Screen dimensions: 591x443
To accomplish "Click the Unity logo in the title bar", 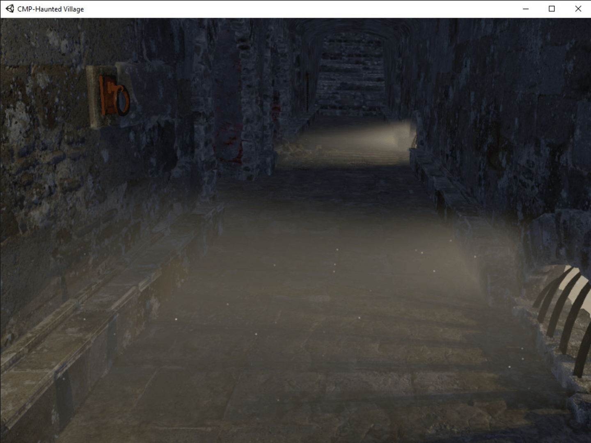I will (x=9, y=9).
